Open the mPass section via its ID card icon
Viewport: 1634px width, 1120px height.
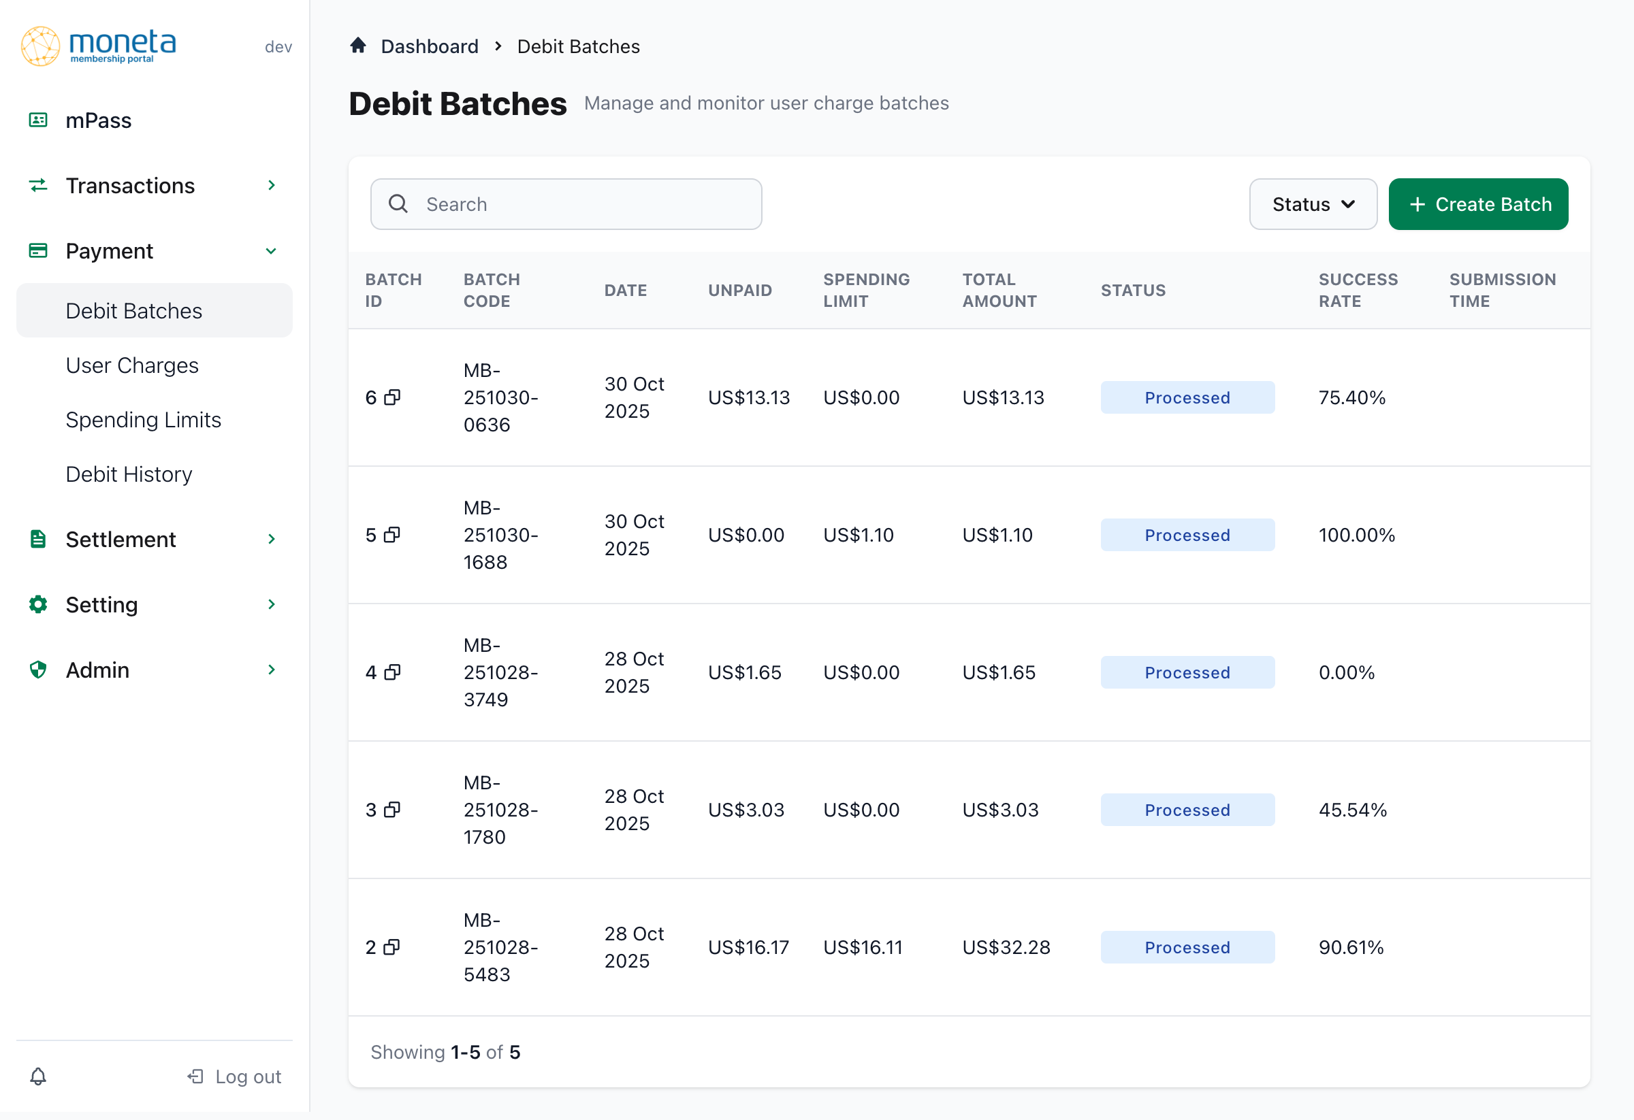click(x=39, y=120)
